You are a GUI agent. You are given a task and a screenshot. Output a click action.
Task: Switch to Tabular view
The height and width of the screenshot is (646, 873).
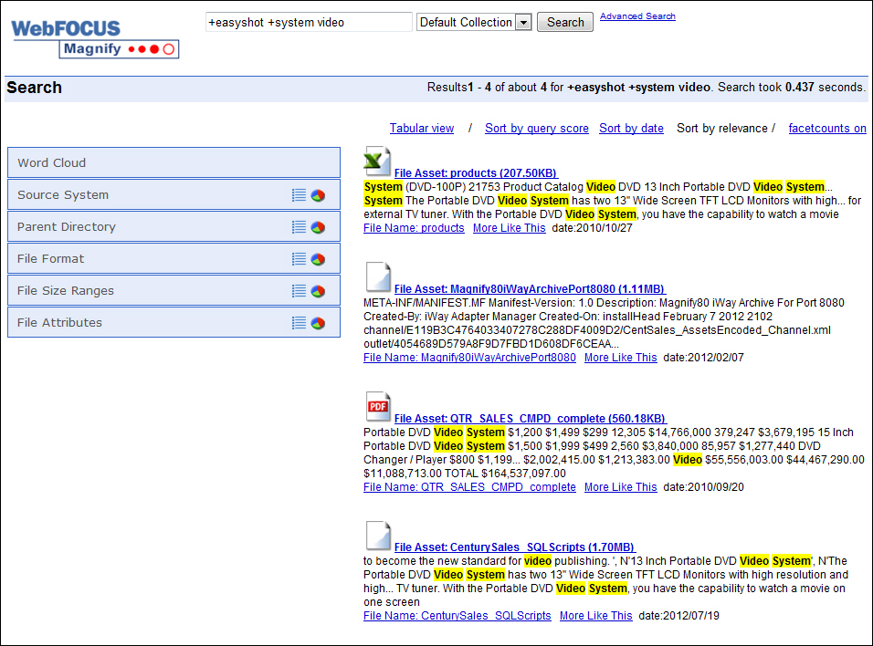click(422, 129)
